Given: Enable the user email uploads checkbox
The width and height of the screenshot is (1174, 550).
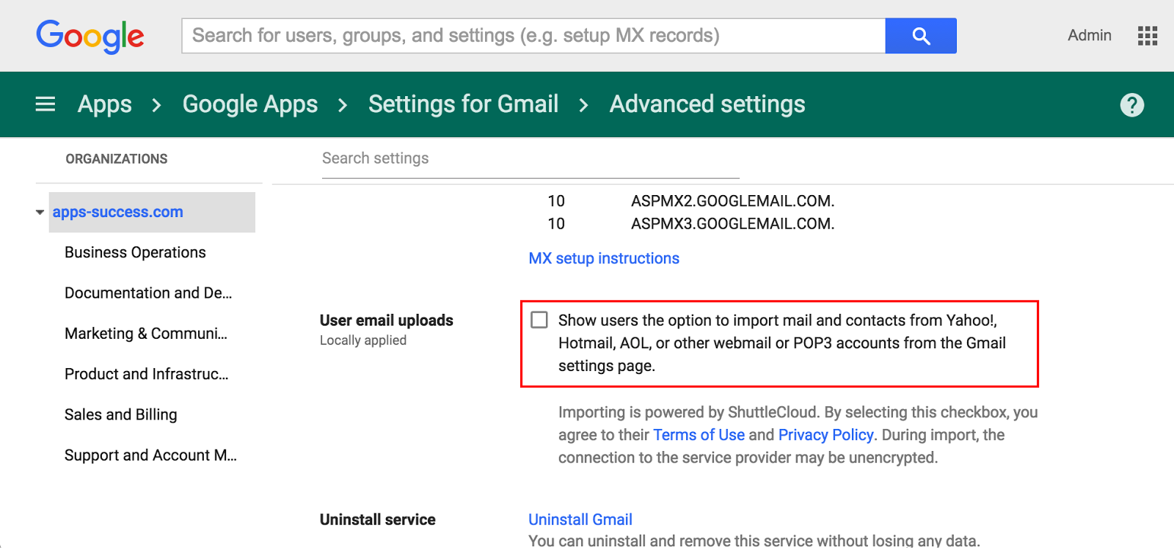Looking at the screenshot, I should tap(539, 320).
